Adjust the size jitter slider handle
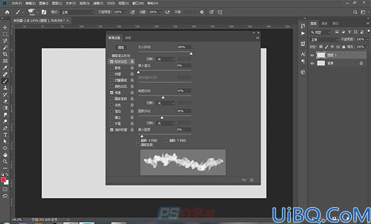The width and height of the screenshot is (371, 224). 191,53
